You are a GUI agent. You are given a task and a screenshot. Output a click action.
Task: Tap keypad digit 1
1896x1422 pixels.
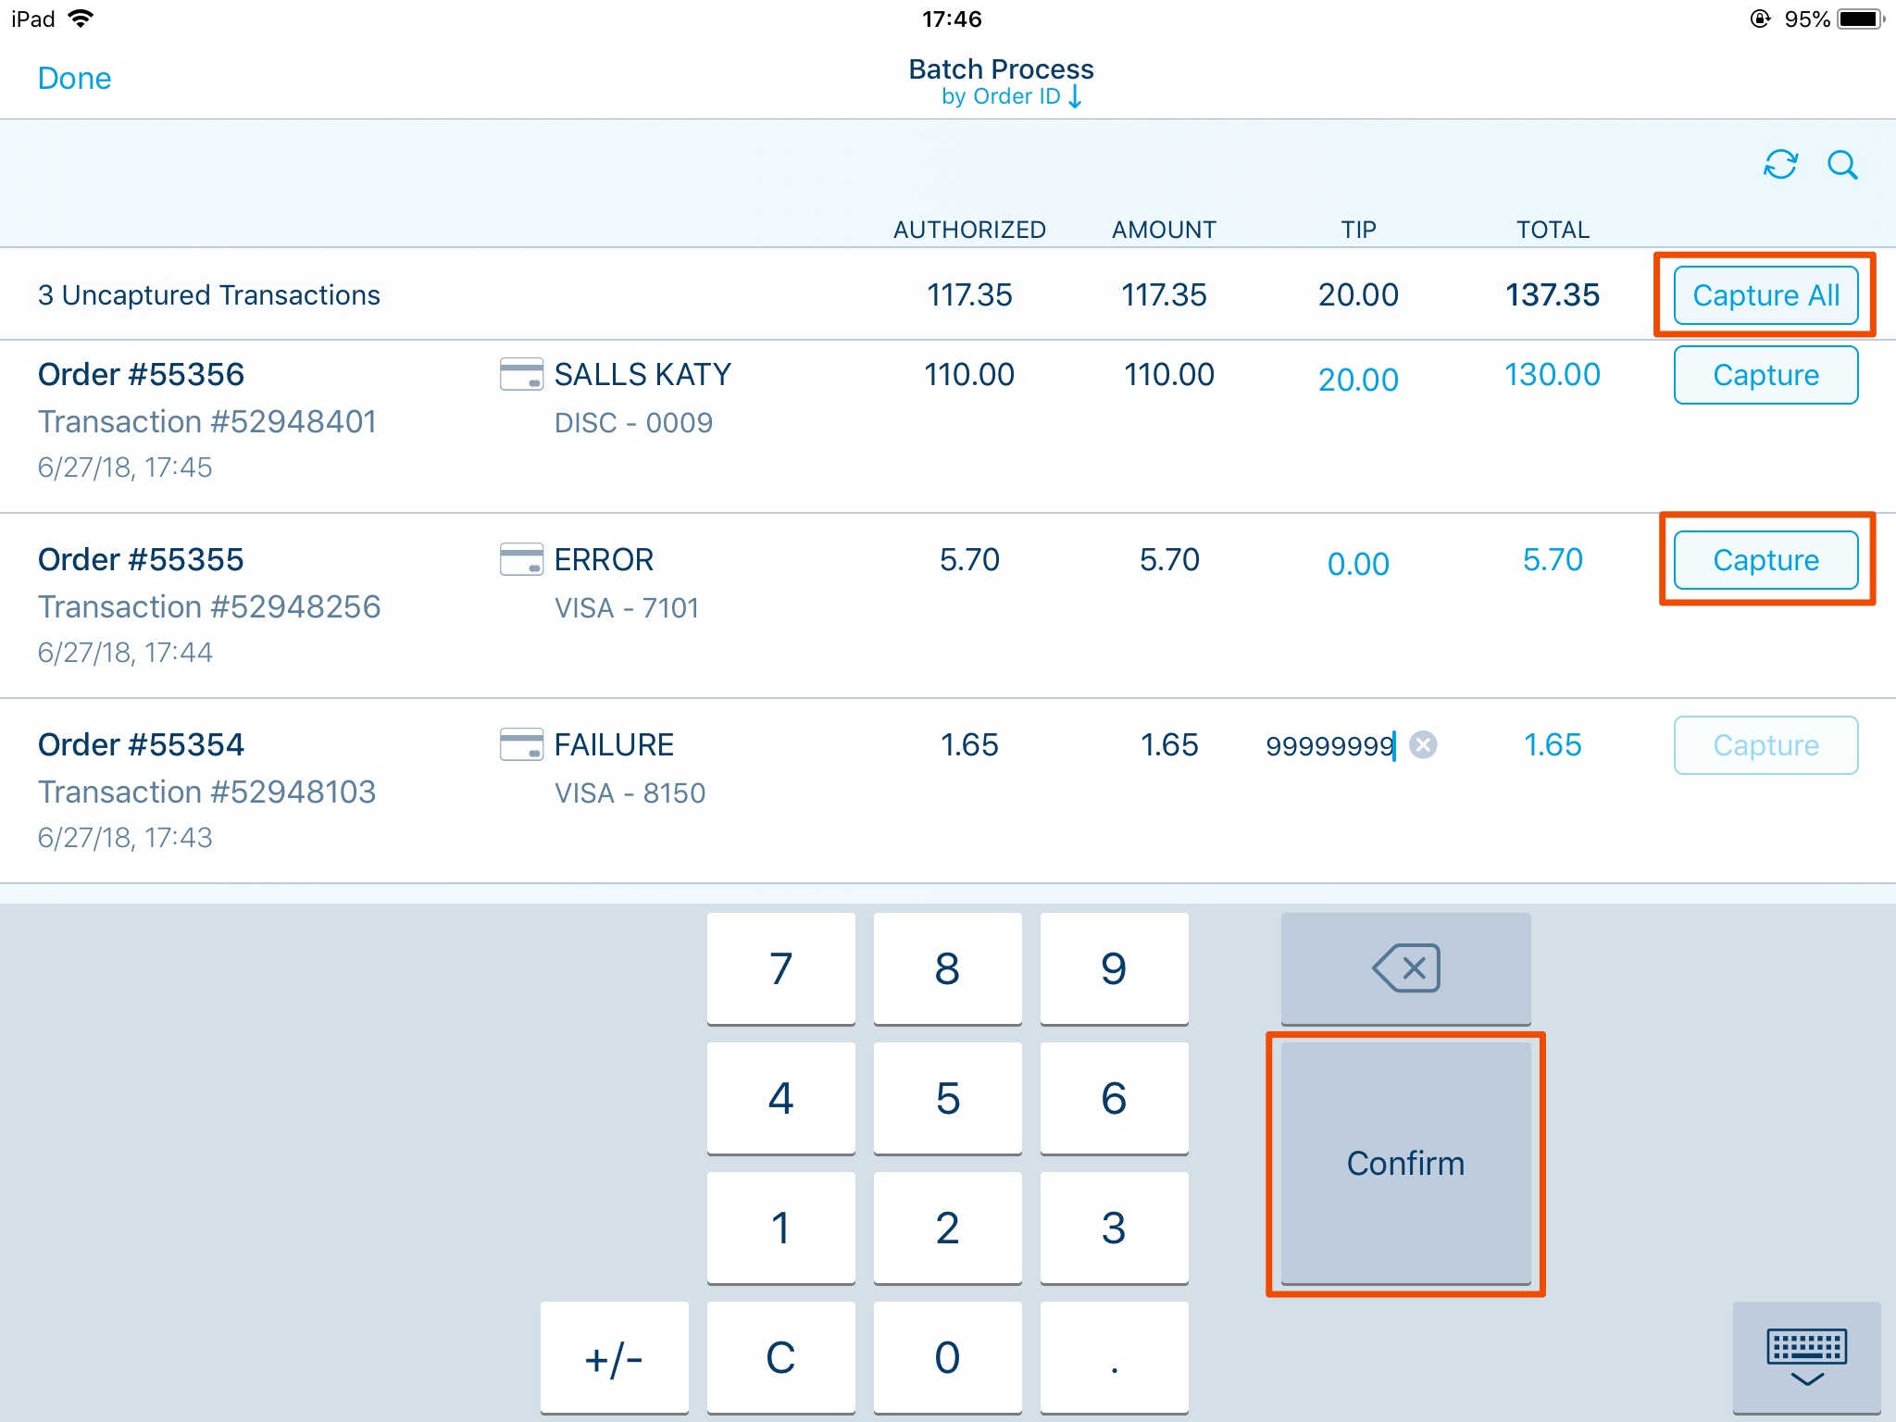(780, 1228)
